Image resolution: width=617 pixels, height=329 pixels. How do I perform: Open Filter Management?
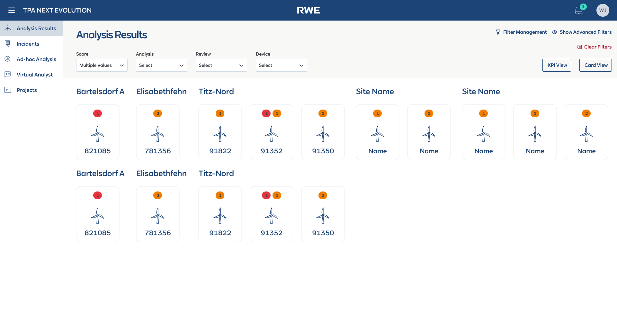pos(521,32)
